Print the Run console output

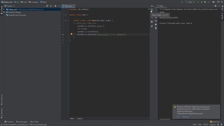156,24
